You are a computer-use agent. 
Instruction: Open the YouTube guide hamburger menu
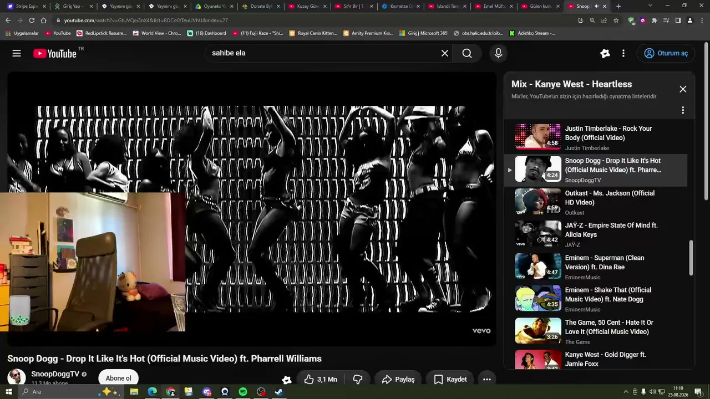(x=17, y=53)
